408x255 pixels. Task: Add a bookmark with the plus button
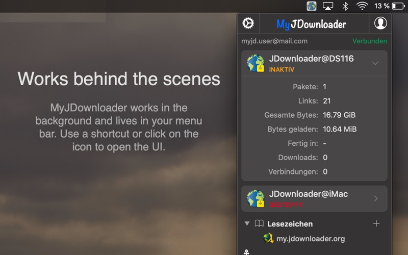point(376,223)
